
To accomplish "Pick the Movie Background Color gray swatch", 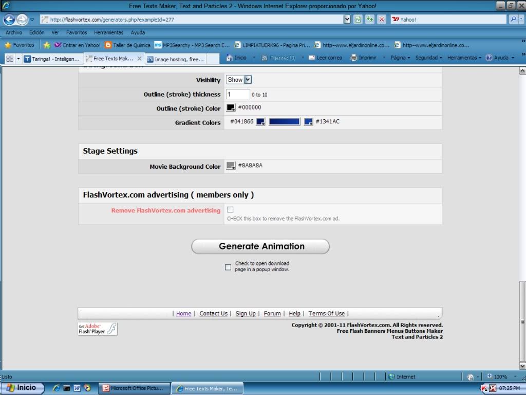I will [x=231, y=166].
